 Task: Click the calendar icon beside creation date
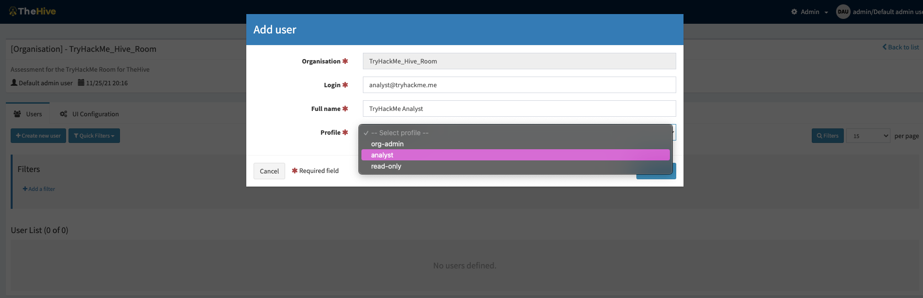coord(81,83)
